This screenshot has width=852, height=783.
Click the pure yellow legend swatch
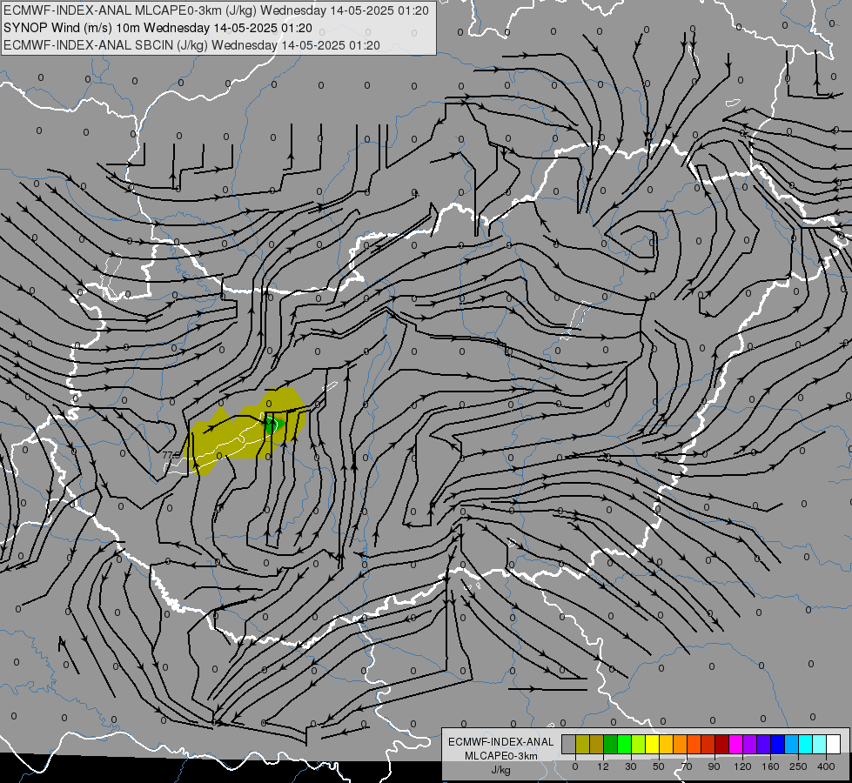[653, 745]
